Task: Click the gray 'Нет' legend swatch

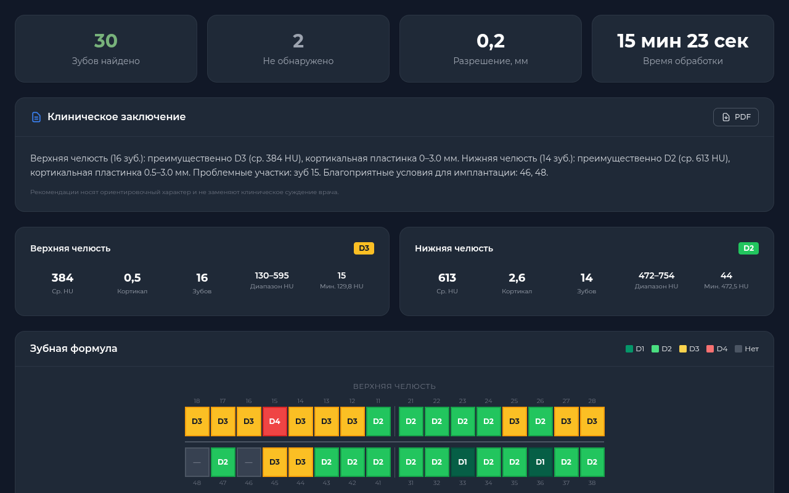Action: pos(738,349)
